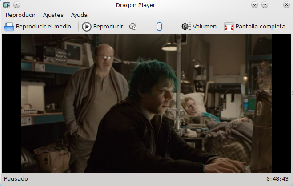293x186 pixels.
Task: Click on the paused video frame
Action: click(147, 103)
